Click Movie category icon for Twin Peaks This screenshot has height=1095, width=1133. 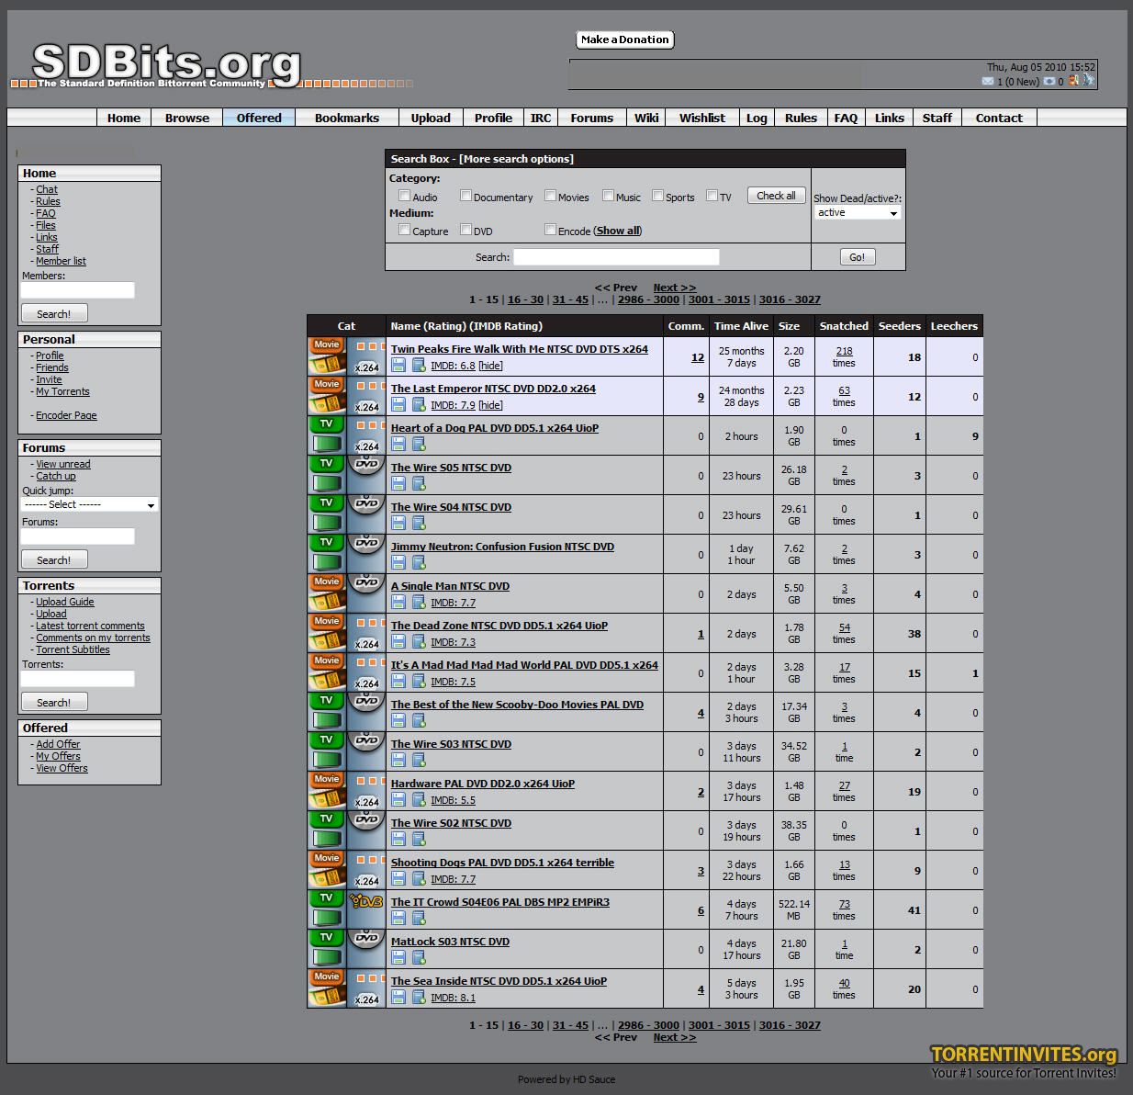327,356
